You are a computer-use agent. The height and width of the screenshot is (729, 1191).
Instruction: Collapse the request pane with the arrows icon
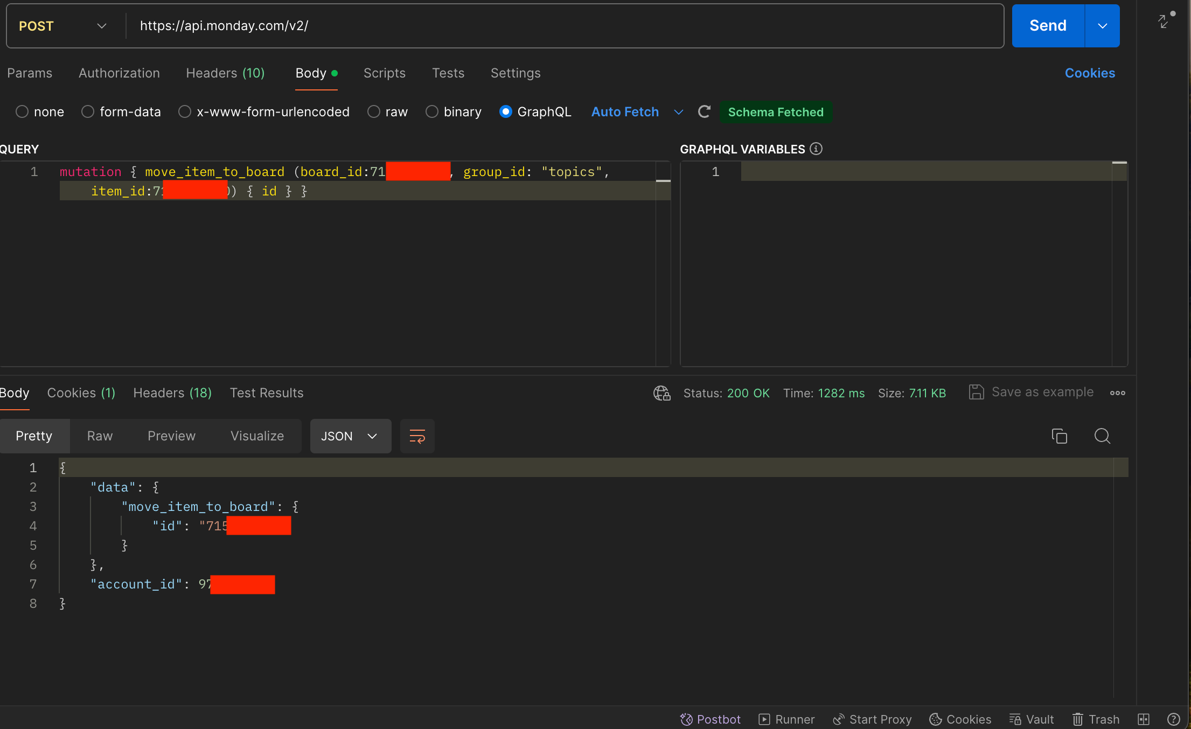1164,22
